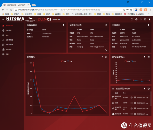The image size is (153, 130).
Task: Open QoS in the sidebar
Action: pyautogui.click(x=5, y=35)
